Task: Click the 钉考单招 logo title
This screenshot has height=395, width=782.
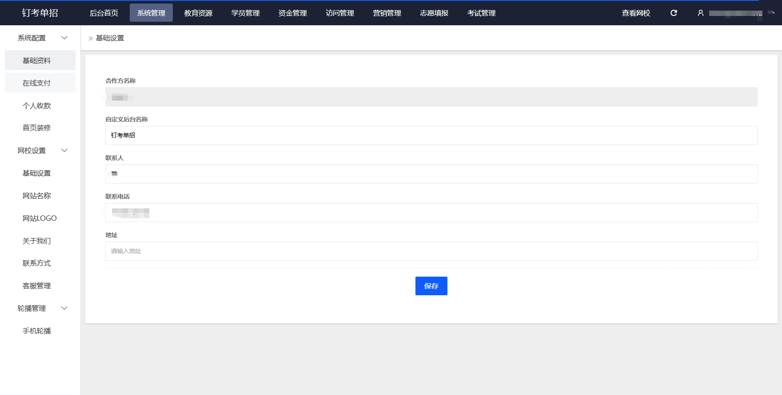Action: [x=40, y=13]
